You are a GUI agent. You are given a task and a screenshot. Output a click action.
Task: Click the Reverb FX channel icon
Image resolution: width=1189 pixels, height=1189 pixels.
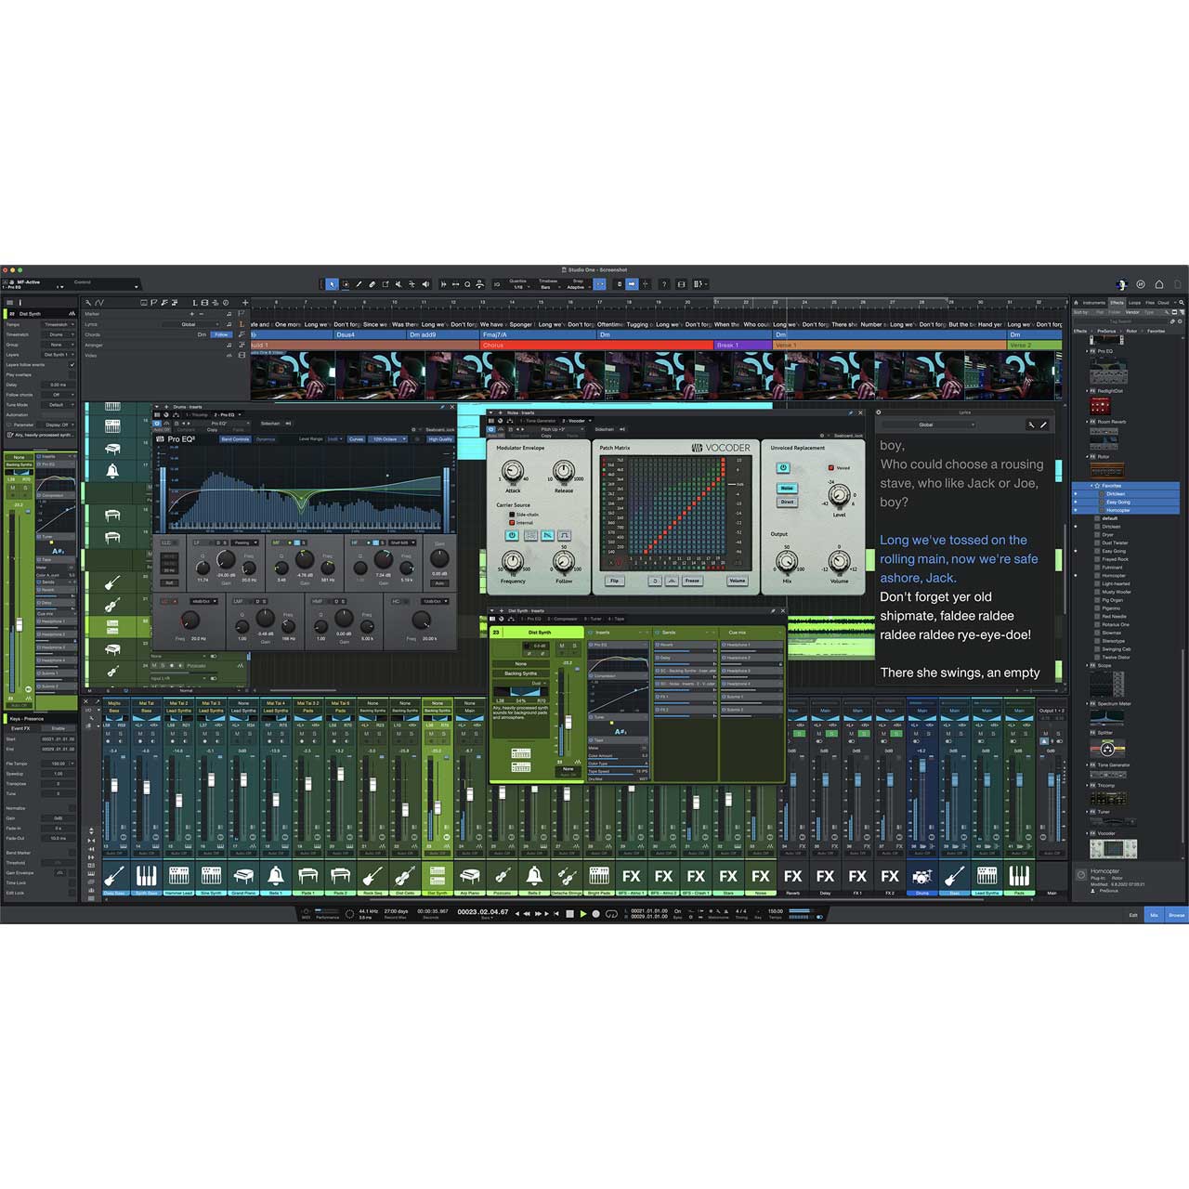pyautogui.click(x=792, y=875)
